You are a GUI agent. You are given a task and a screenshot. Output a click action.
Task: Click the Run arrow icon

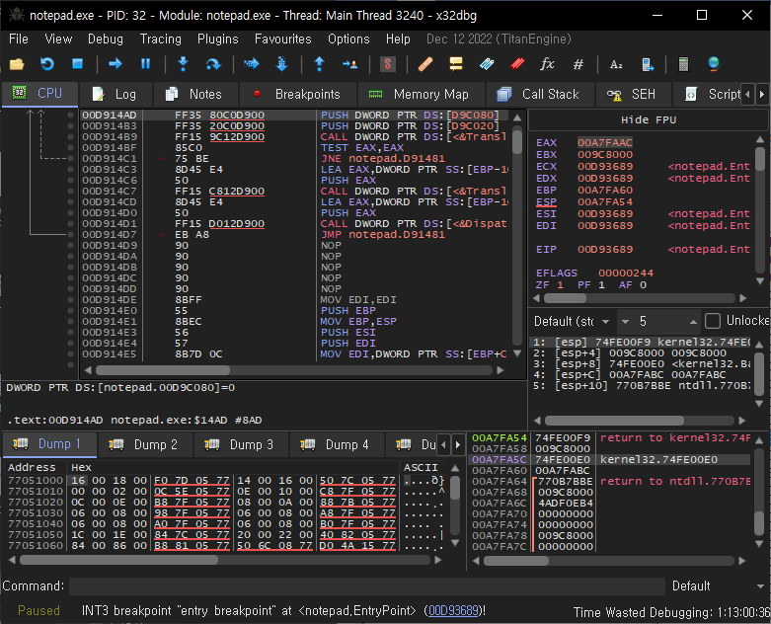[x=116, y=64]
